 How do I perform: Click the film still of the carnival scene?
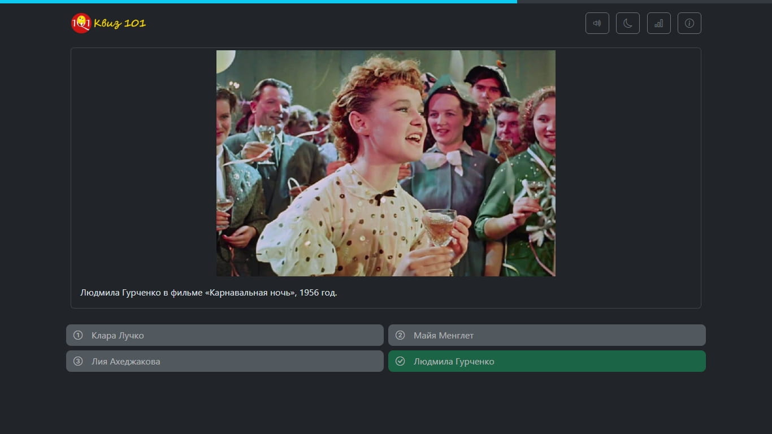click(x=386, y=163)
